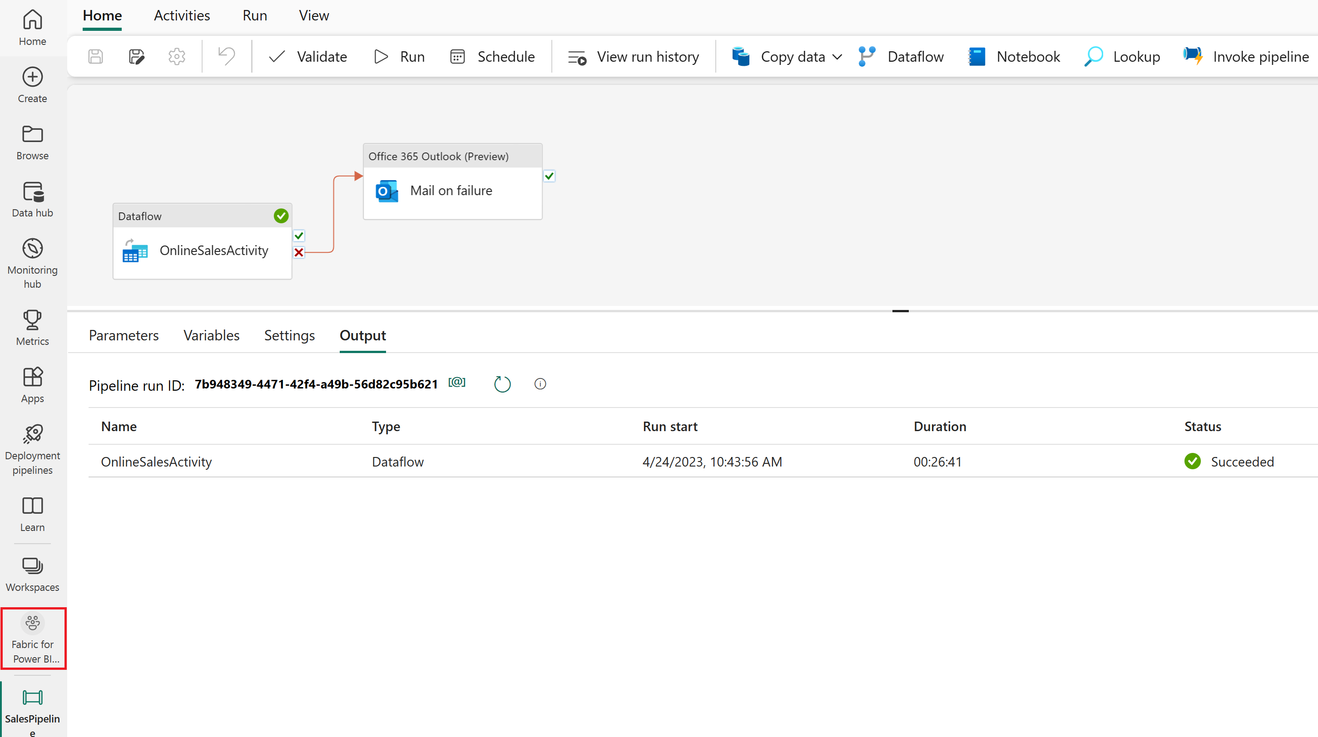Toggle the Mail on failure success indicator

click(550, 176)
